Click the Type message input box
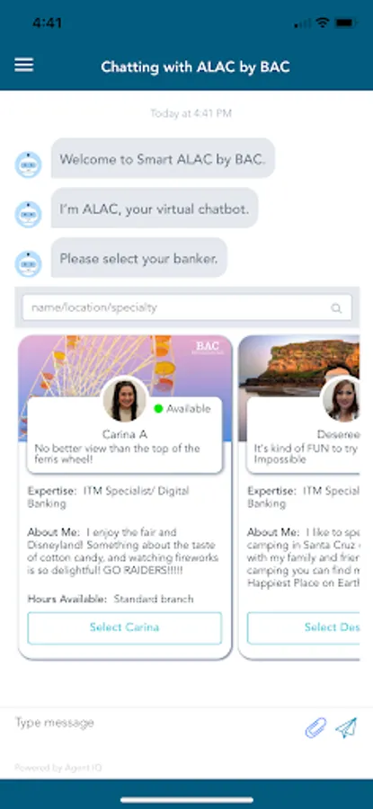This screenshot has height=809, width=373. [155, 723]
